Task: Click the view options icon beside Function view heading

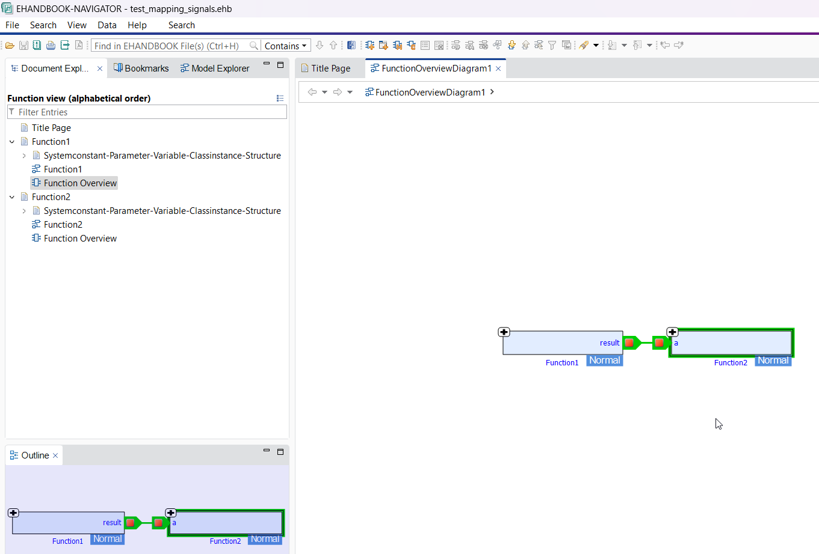Action: coord(280,98)
